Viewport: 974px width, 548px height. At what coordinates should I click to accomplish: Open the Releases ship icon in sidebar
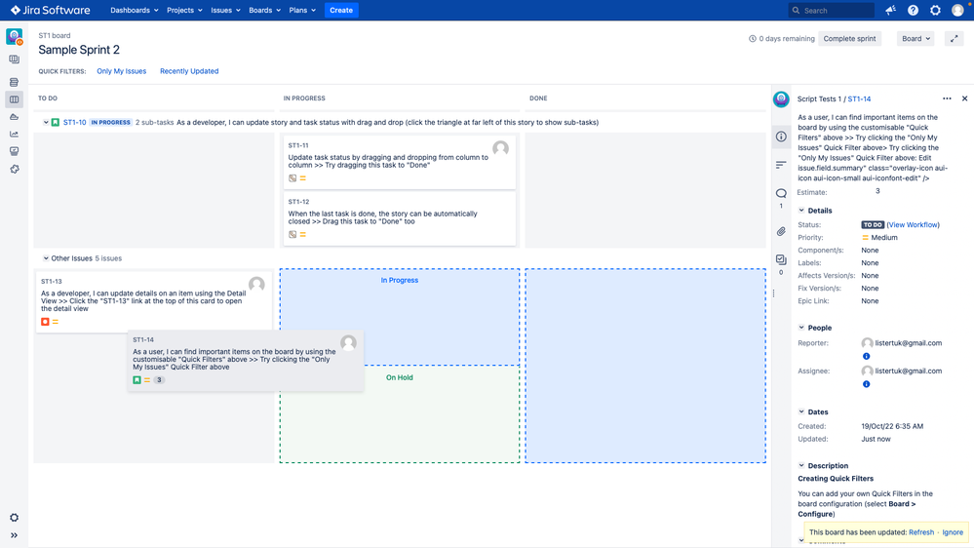[14, 117]
